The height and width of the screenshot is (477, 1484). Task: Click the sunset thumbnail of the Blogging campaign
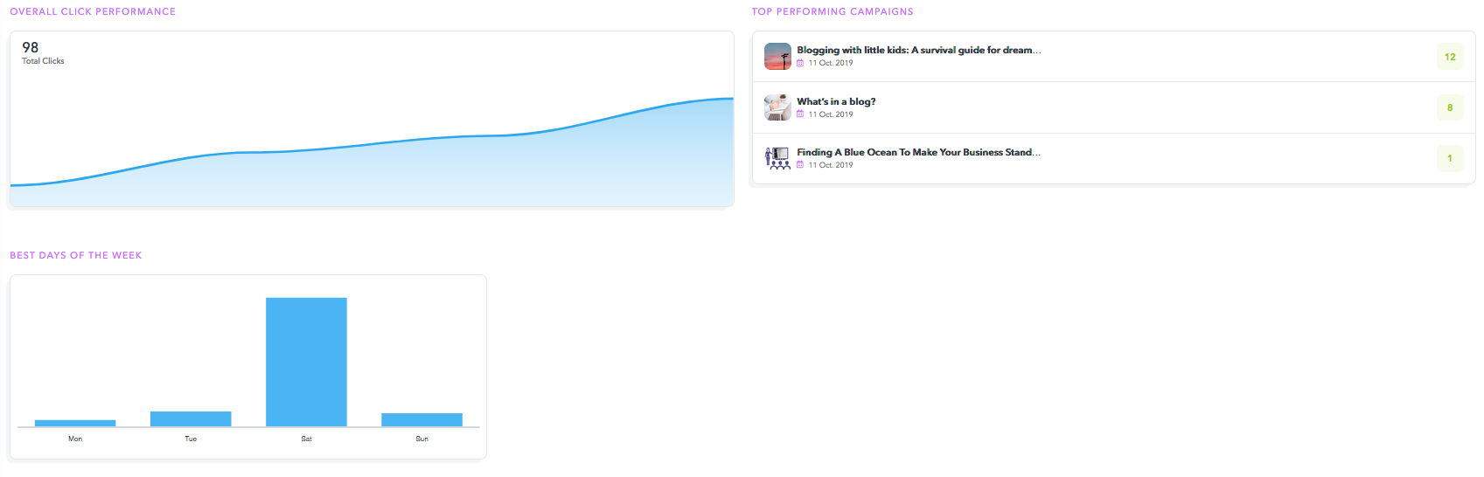click(777, 57)
